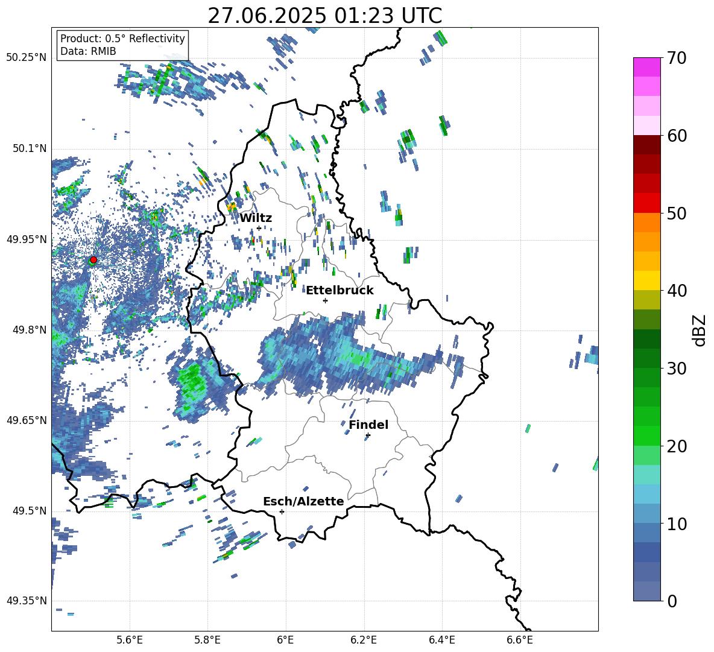Click the timestamp title 27.06.2025 01:23 UTC

pyautogui.click(x=324, y=16)
